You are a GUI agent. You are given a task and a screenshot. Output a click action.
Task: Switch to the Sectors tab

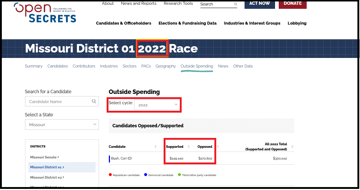tap(129, 66)
